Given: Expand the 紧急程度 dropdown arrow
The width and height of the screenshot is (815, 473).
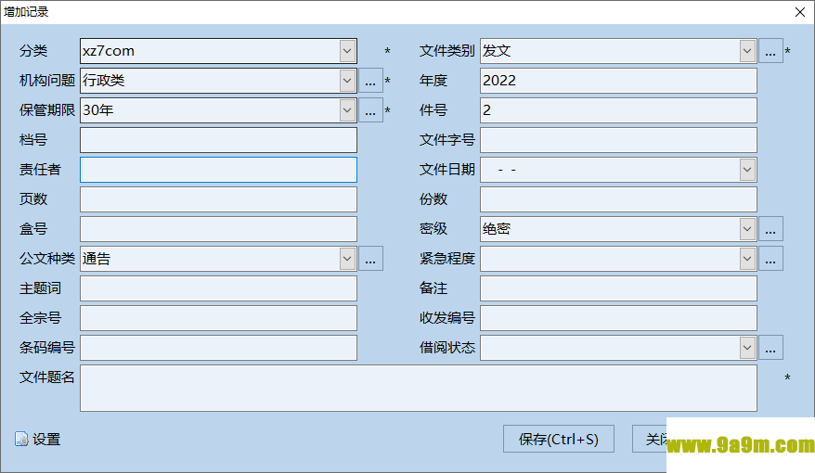Looking at the screenshot, I should pyautogui.click(x=747, y=259).
